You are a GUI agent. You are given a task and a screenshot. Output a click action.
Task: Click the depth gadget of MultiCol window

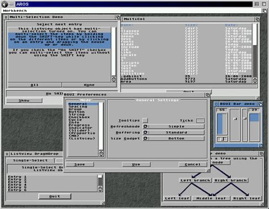[x=258, y=19]
